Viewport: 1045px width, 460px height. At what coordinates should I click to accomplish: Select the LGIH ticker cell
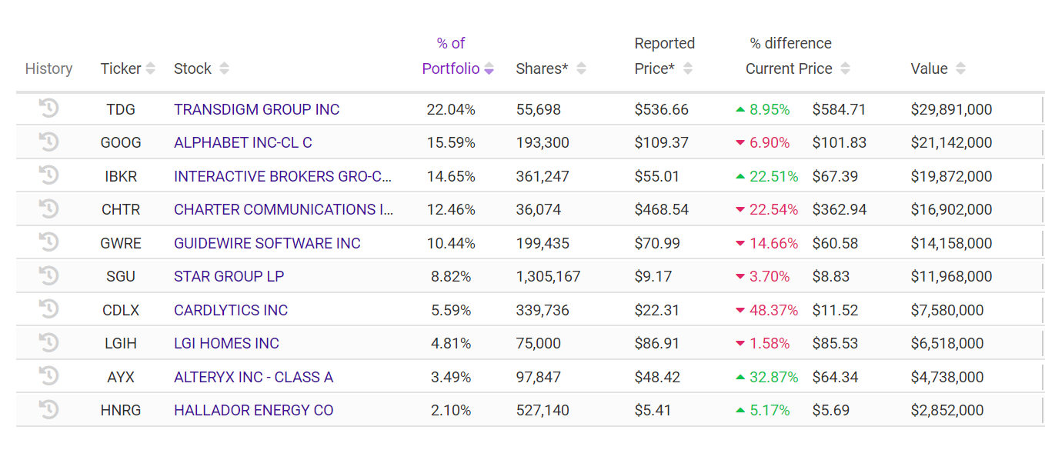tap(121, 343)
